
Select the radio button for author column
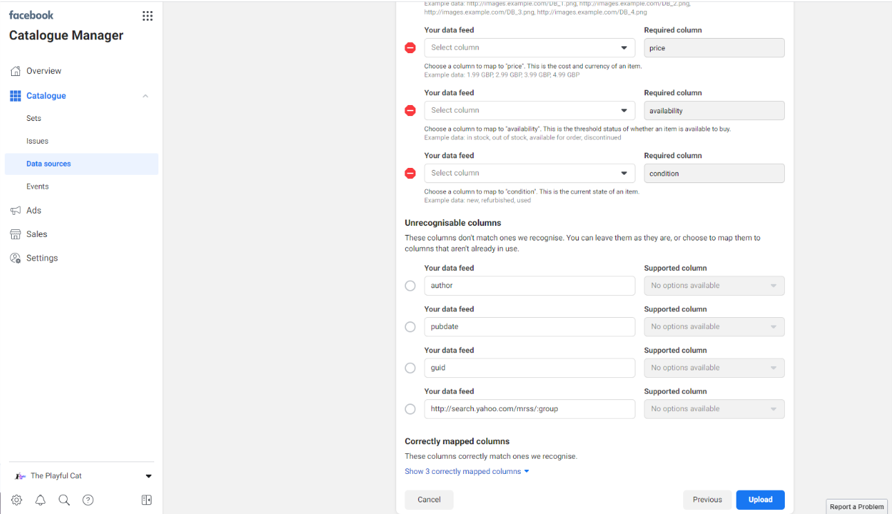410,285
